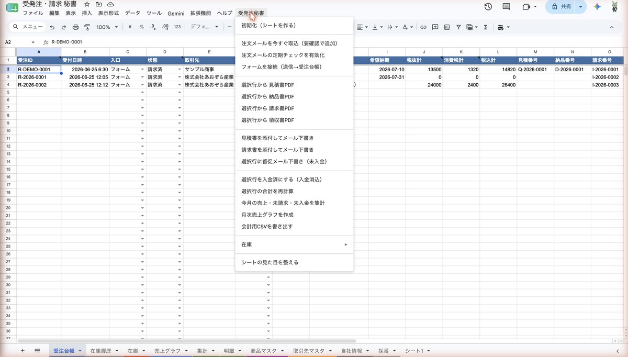Image resolution: width=628 pixels, height=357 pixels.
Task: Switch to the 商品マスタ sheet tab
Action: (266, 351)
